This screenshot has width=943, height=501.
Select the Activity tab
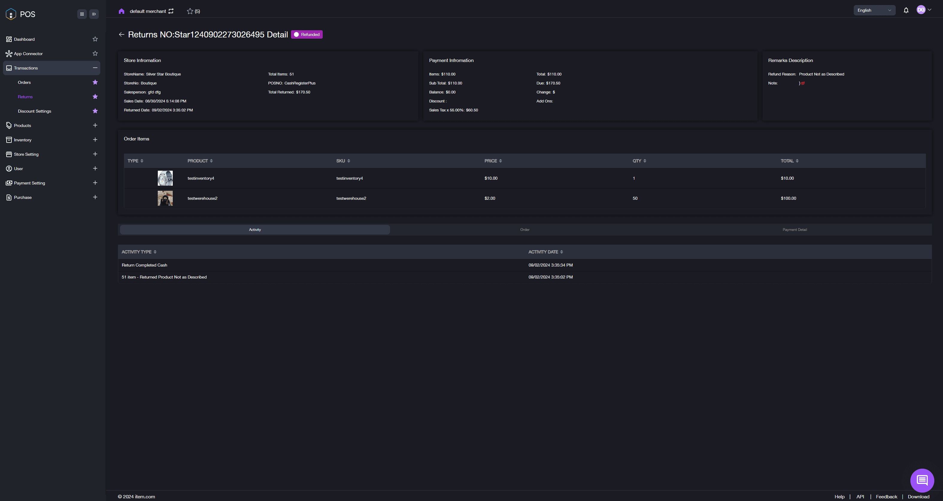pos(255,230)
